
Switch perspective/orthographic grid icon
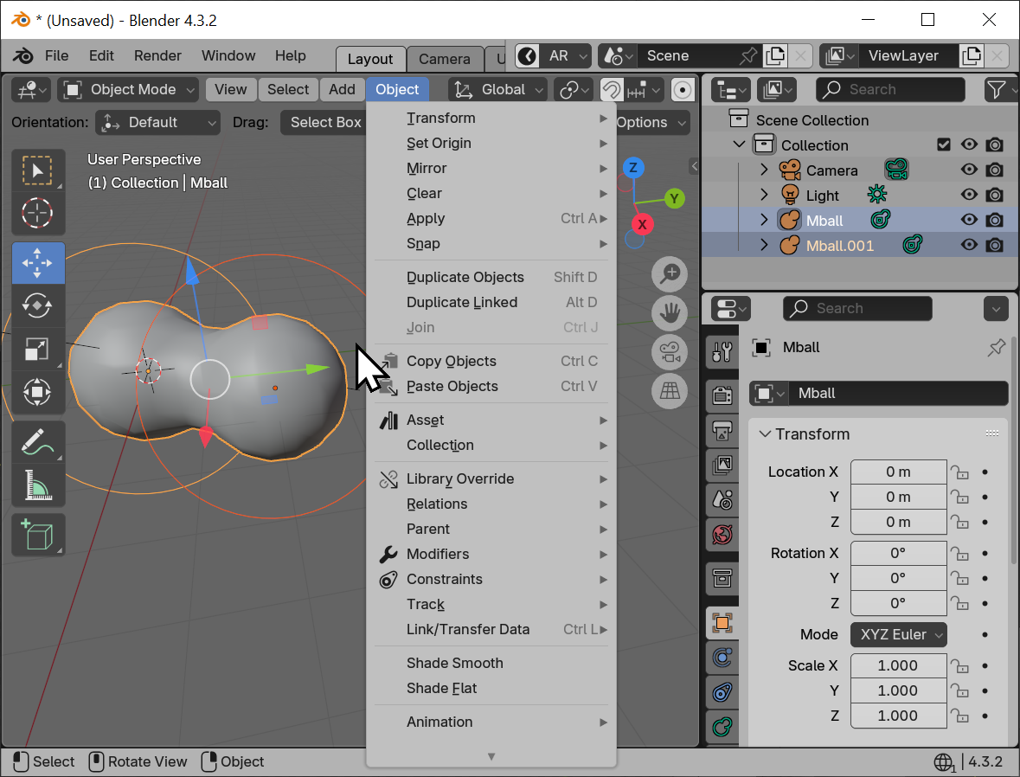click(670, 390)
